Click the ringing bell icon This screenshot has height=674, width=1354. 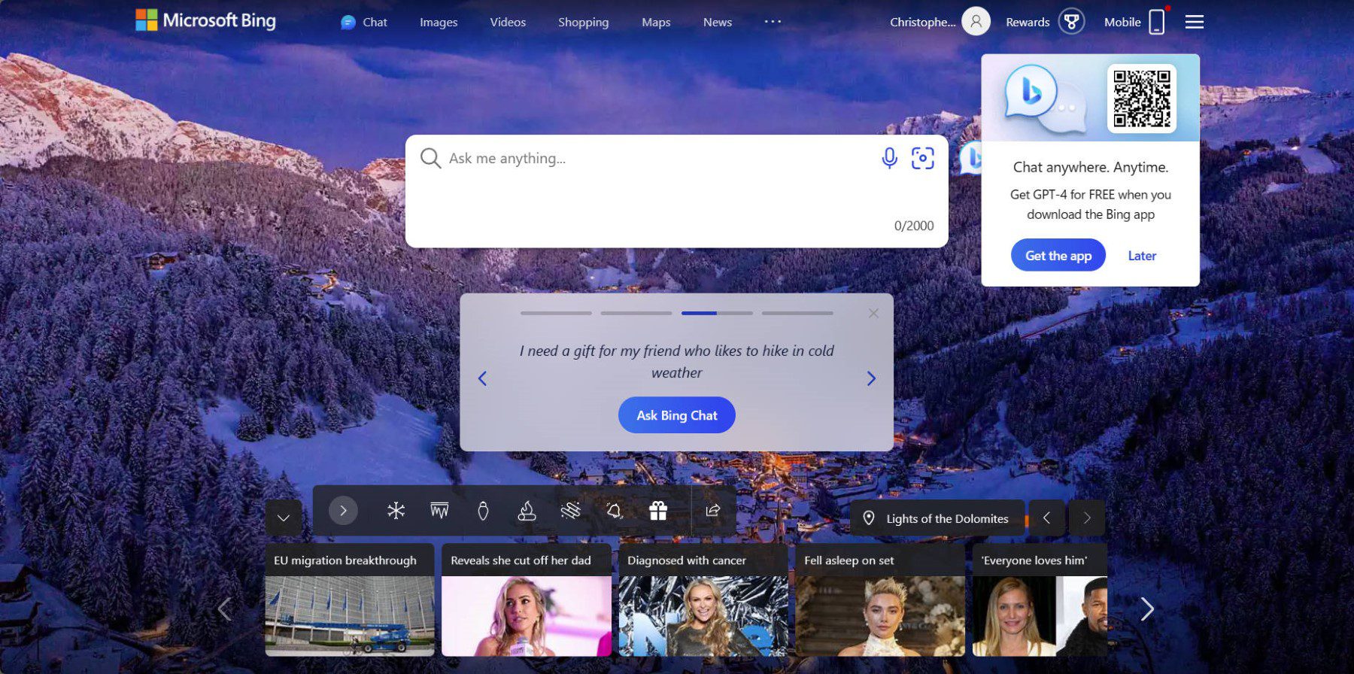tap(614, 511)
